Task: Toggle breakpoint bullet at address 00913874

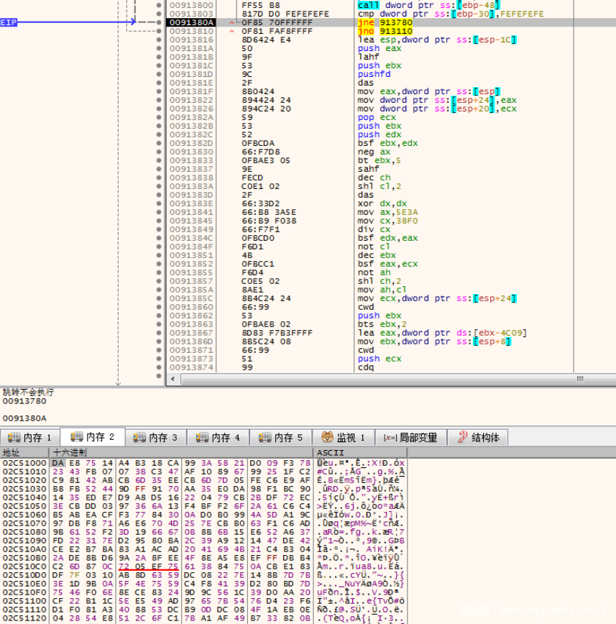Action: [158, 367]
